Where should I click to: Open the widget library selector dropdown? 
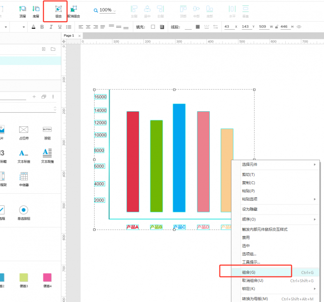point(55,109)
